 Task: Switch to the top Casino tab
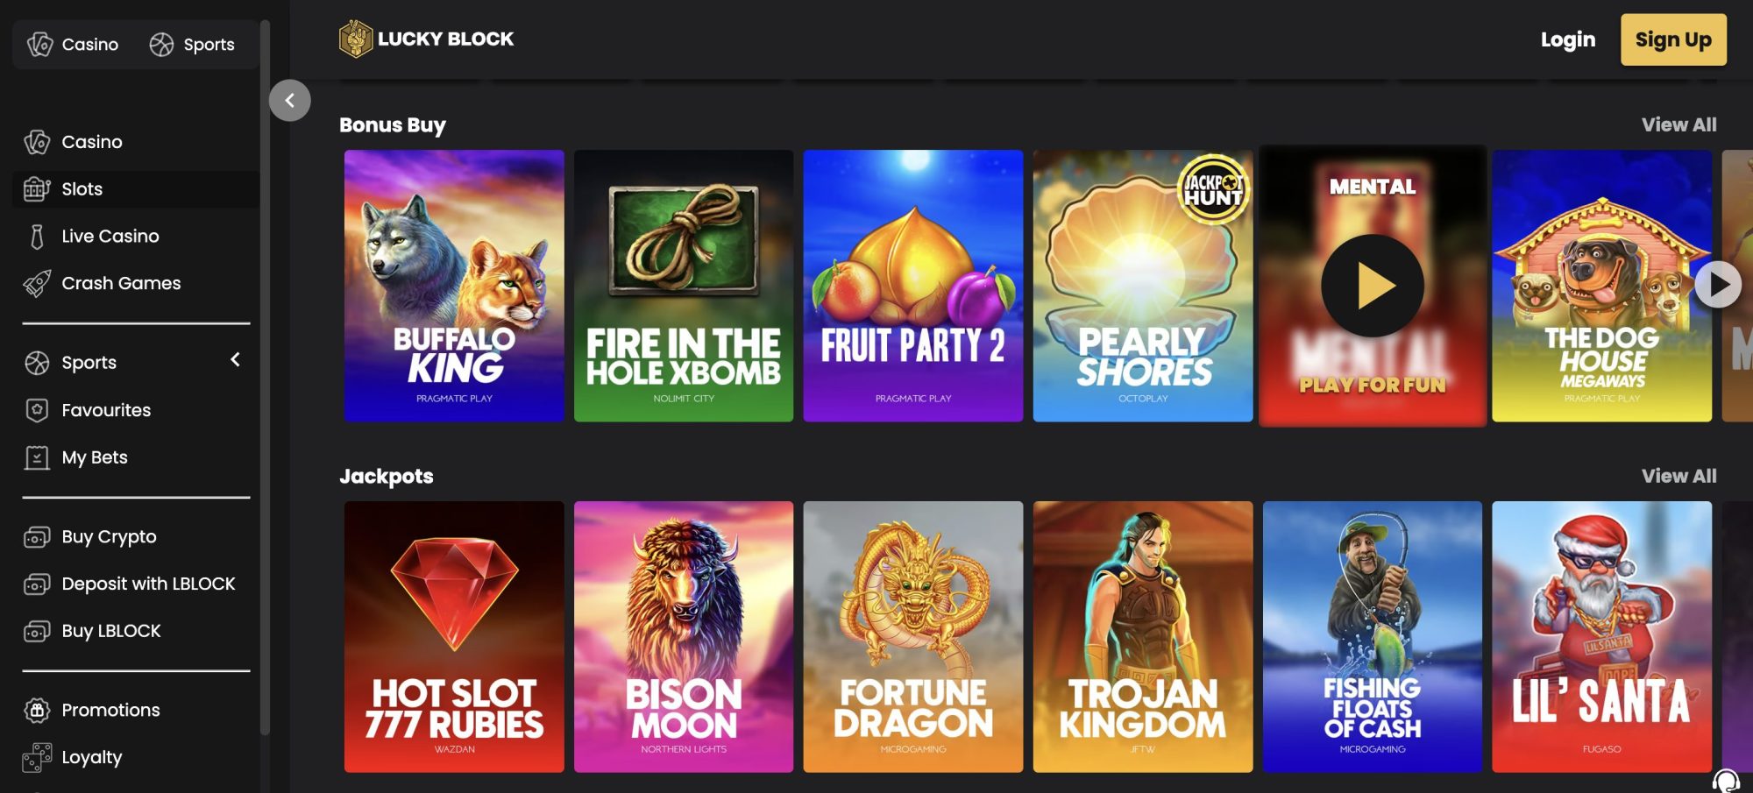[73, 44]
